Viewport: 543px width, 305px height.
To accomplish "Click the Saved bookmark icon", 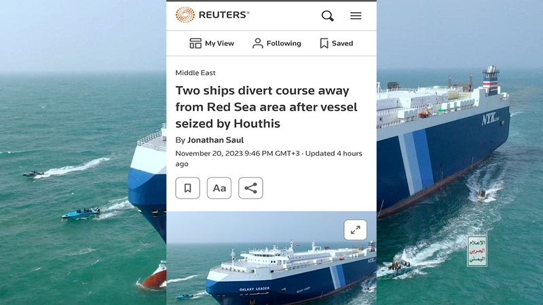I will pos(324,43).
